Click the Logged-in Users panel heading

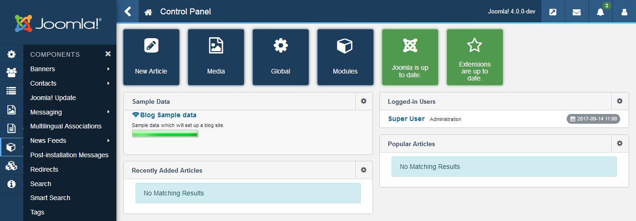pyautogui.click(x=412, y=101)
